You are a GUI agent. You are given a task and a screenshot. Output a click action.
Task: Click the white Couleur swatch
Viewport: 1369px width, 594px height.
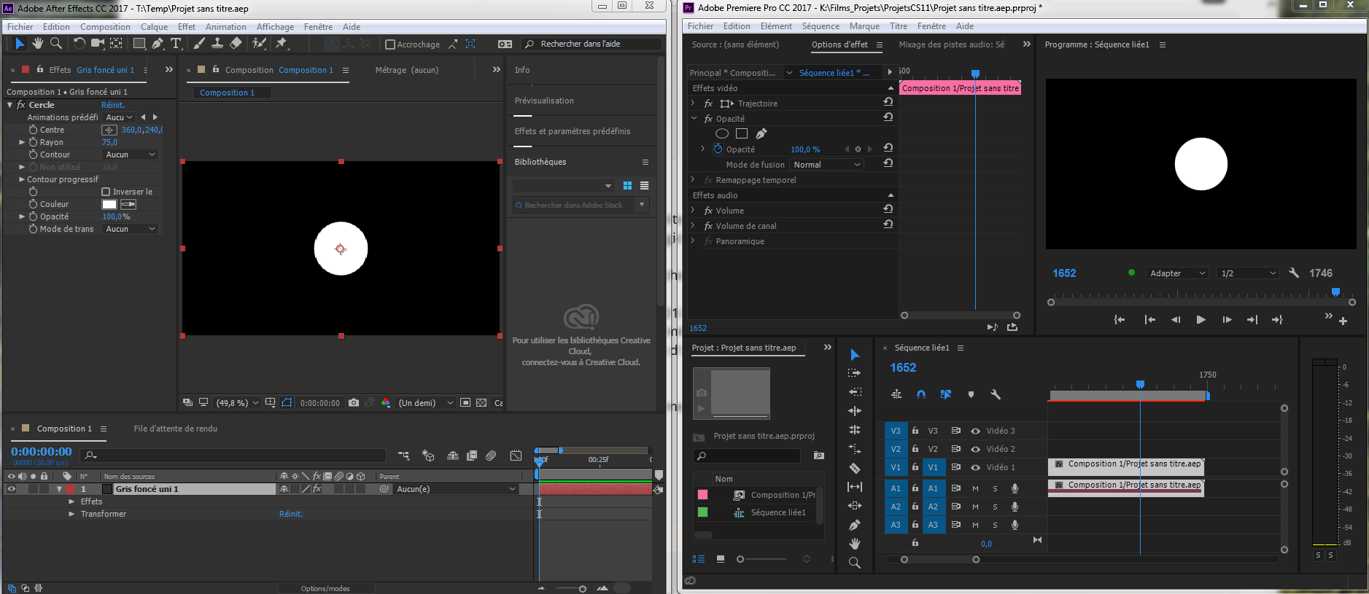[109, 204]
